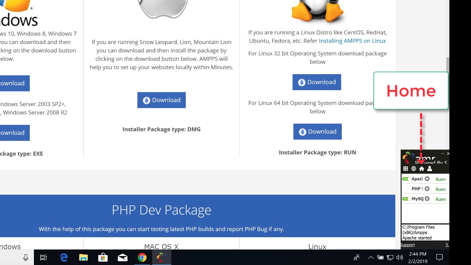Click the volume speaker icon
Image resolution: width=471 pixels, height=265 pixels.
tap(400, 258)
